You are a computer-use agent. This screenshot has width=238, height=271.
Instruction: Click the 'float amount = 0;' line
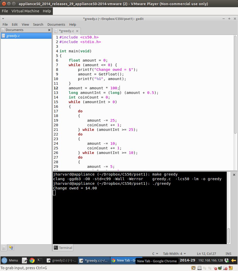click(88, 60)
